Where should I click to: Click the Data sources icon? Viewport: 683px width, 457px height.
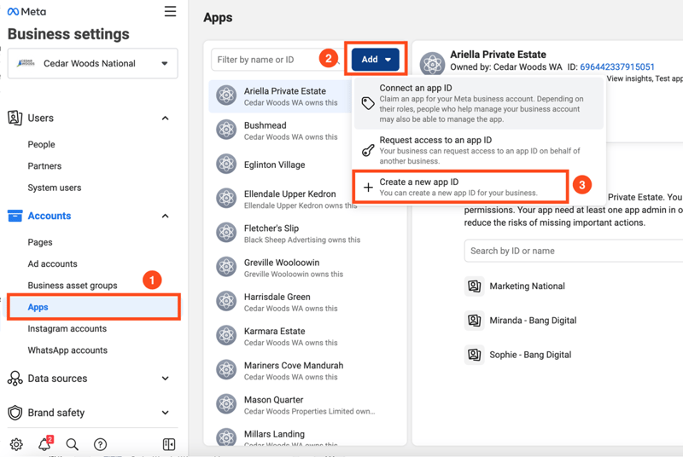[15, 379]
